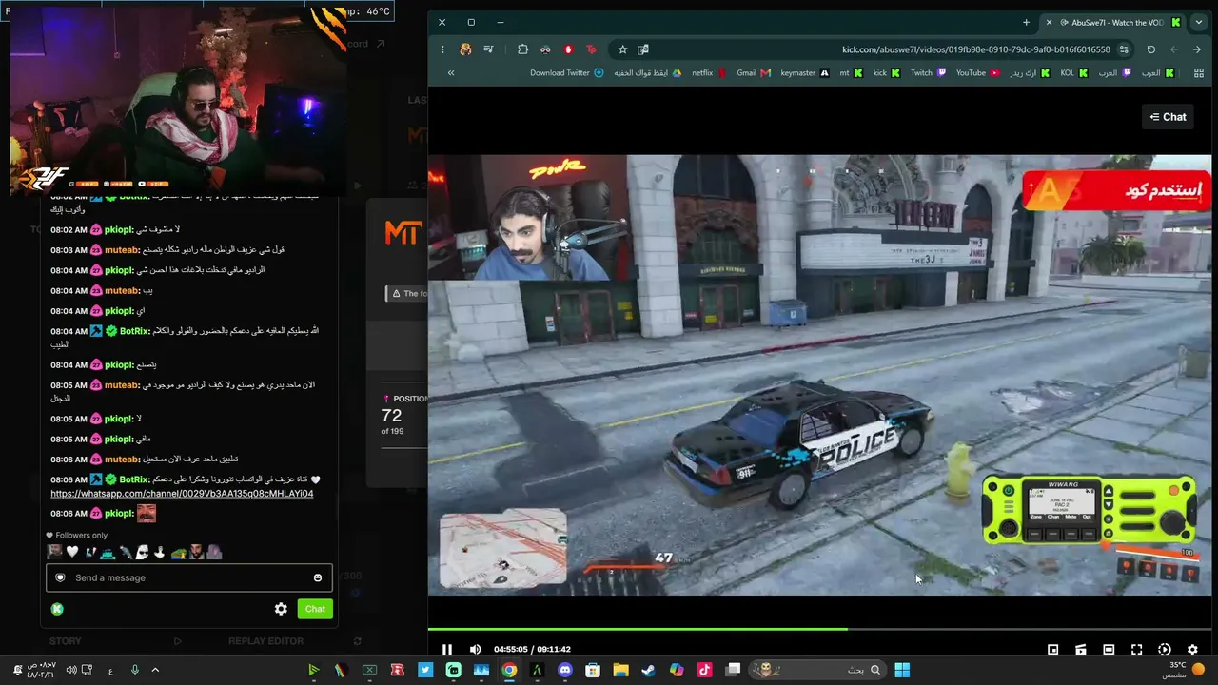This screenshot has height=685, width=1218.
Task: Open Microsoft Store from the taskbar
Action: pyautogui.click(x=593, y=670)
